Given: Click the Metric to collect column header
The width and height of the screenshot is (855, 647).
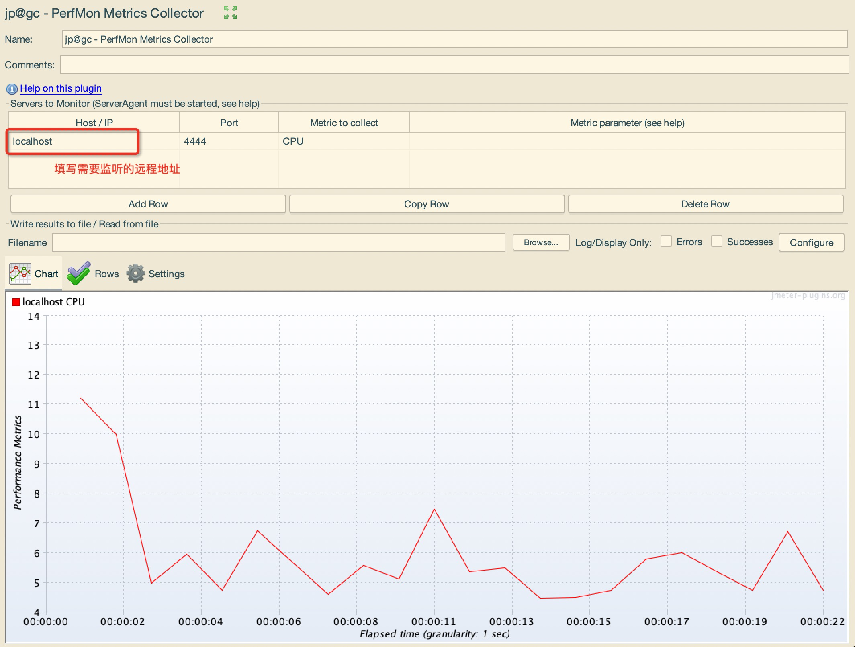Looking at the screenshot, I should point(344,123).
